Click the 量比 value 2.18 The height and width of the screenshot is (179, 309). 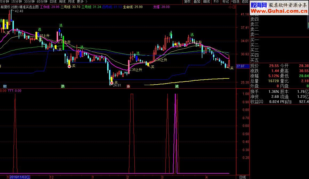(305, 81)
